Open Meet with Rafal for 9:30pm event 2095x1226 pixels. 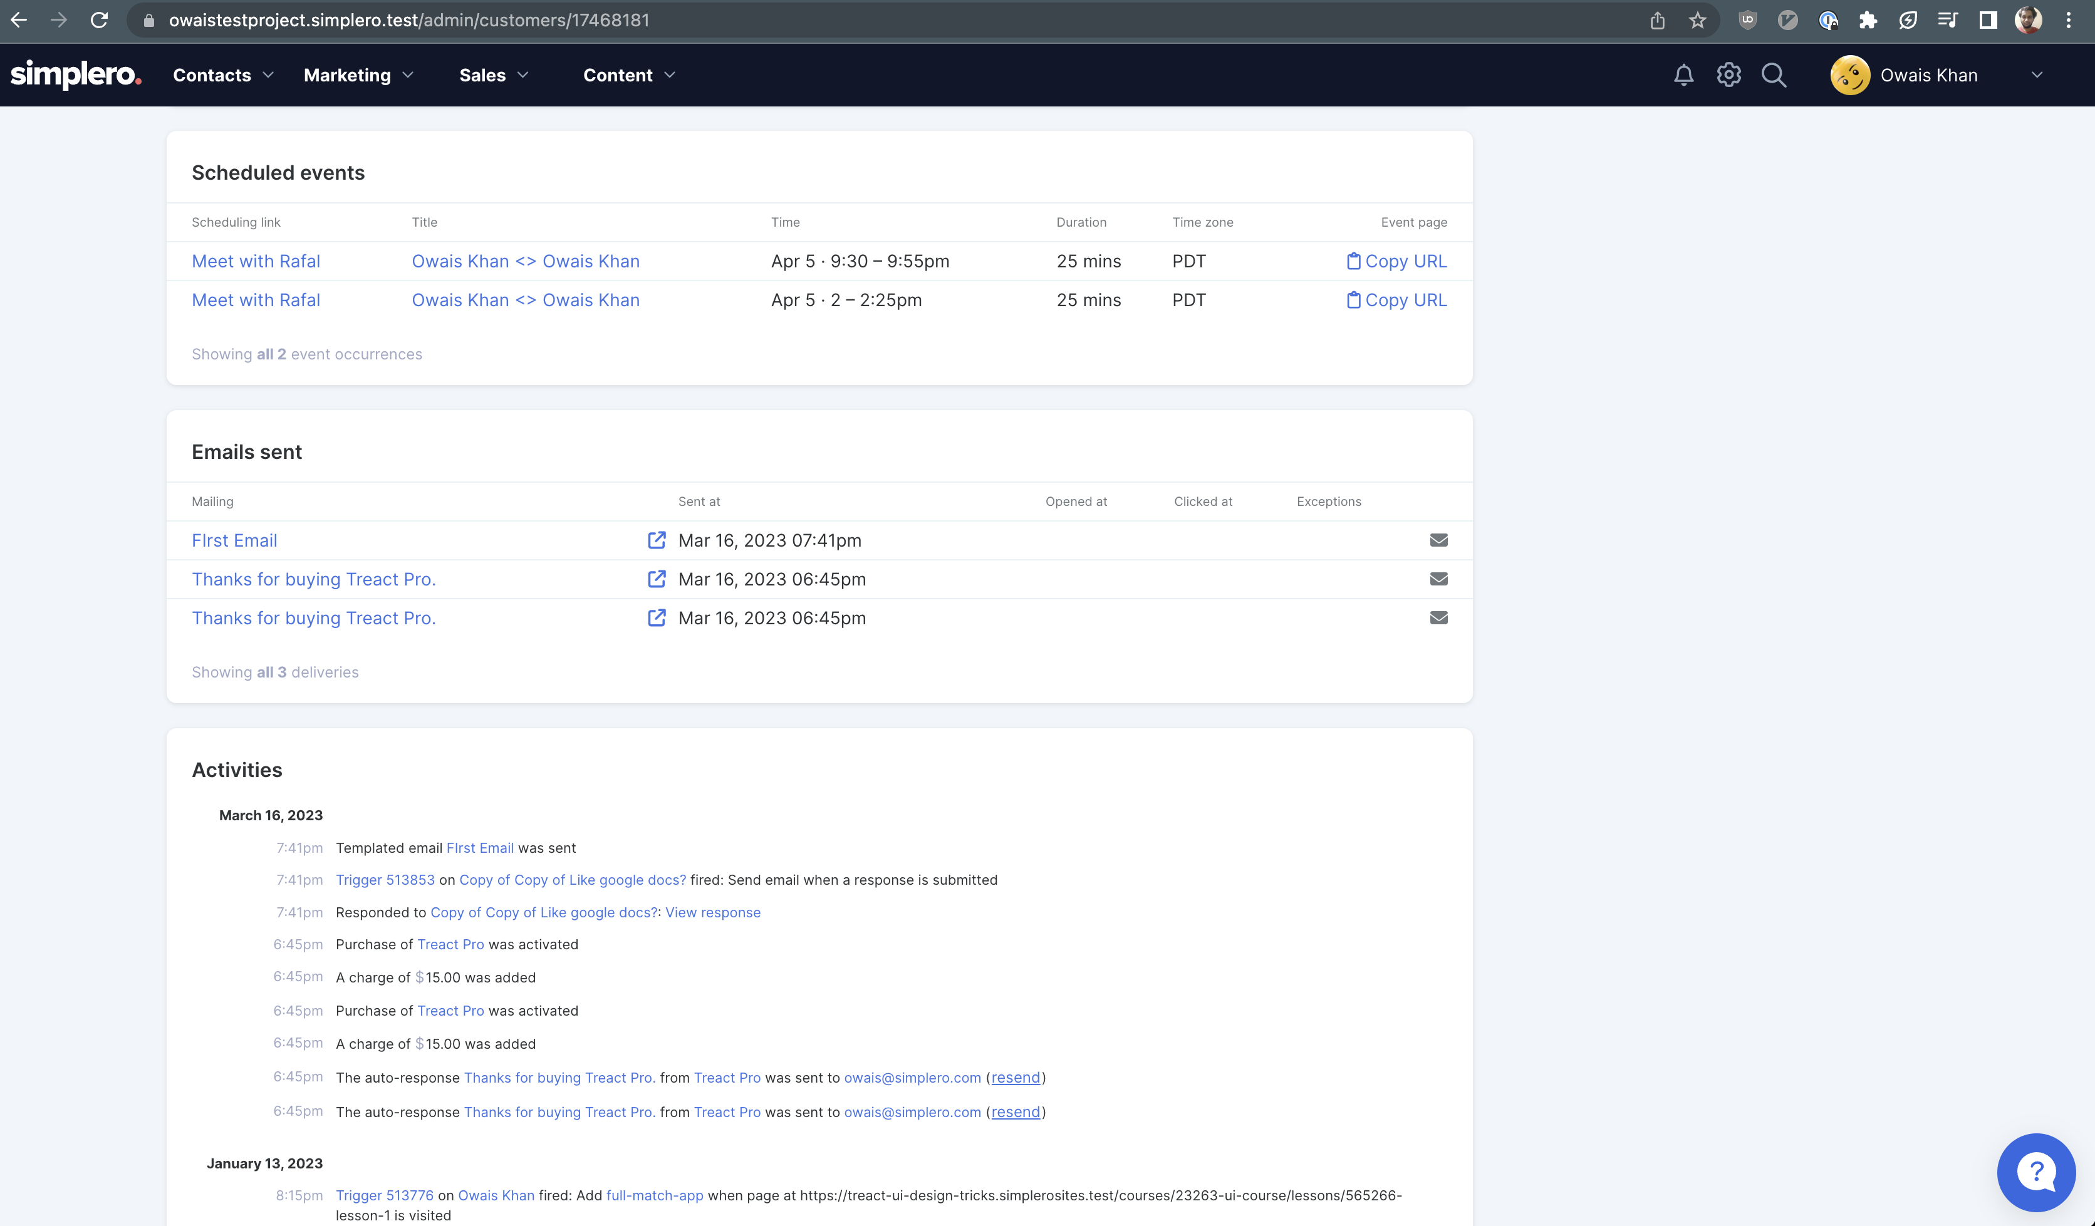[x=255, y=261]
